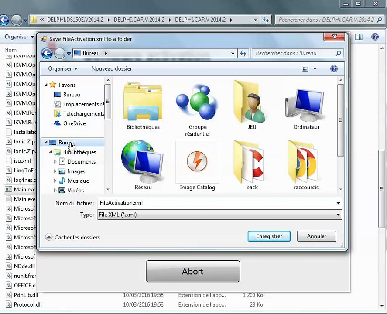387x314 pixels.
Task: Open the Réseau network icon
Action: click(143, 165)
